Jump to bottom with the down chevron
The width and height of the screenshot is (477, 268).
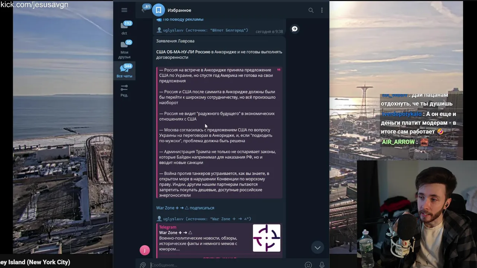point(318,248)
